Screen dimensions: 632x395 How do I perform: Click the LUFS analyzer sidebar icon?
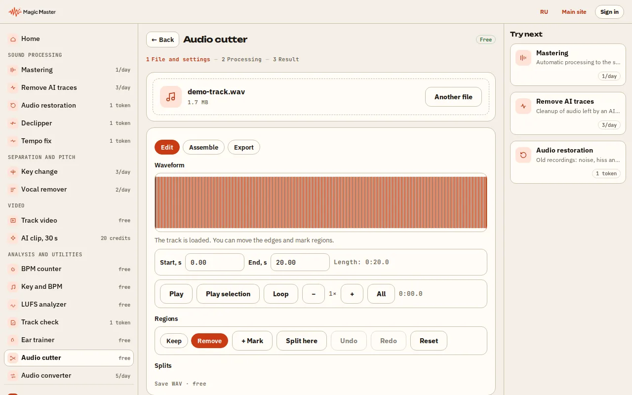[13, 305]
